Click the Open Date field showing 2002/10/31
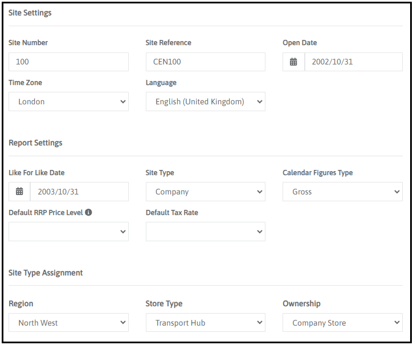 pos(353,62)
